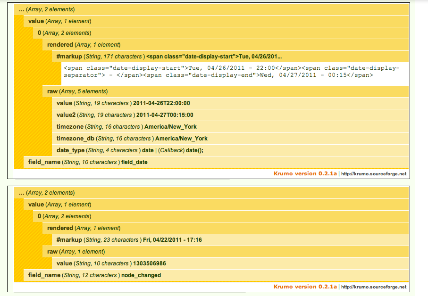Collapse 'rendered (Array, 1 element)' in the node_changed box
The width and height of the screenshot is (428, 296).
pos(226,228)
